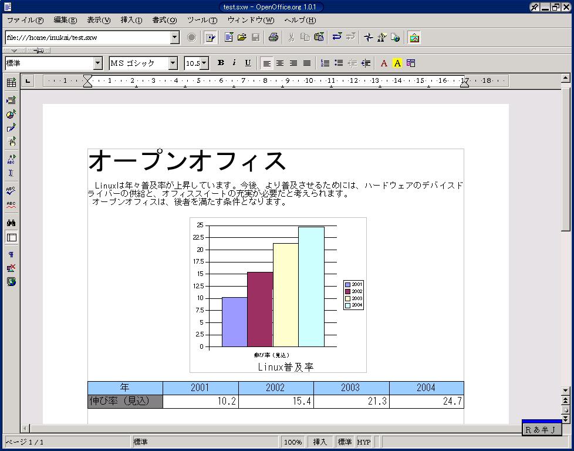Expand paragraph style 標準 dropdown
Viewport: 574px width, 451px height.
(x=97, y=63)
